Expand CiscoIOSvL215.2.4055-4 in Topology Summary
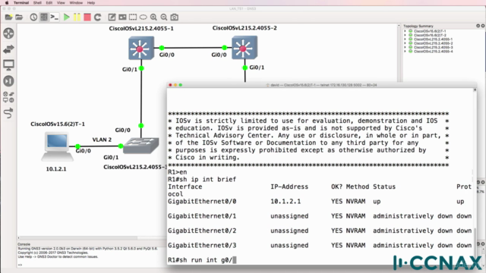This screenshot has width=486, height=273. [x=405, y=52]
